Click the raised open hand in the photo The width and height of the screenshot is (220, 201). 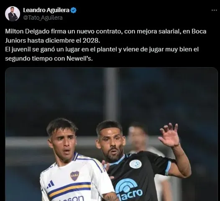click(x=169, y=135)
